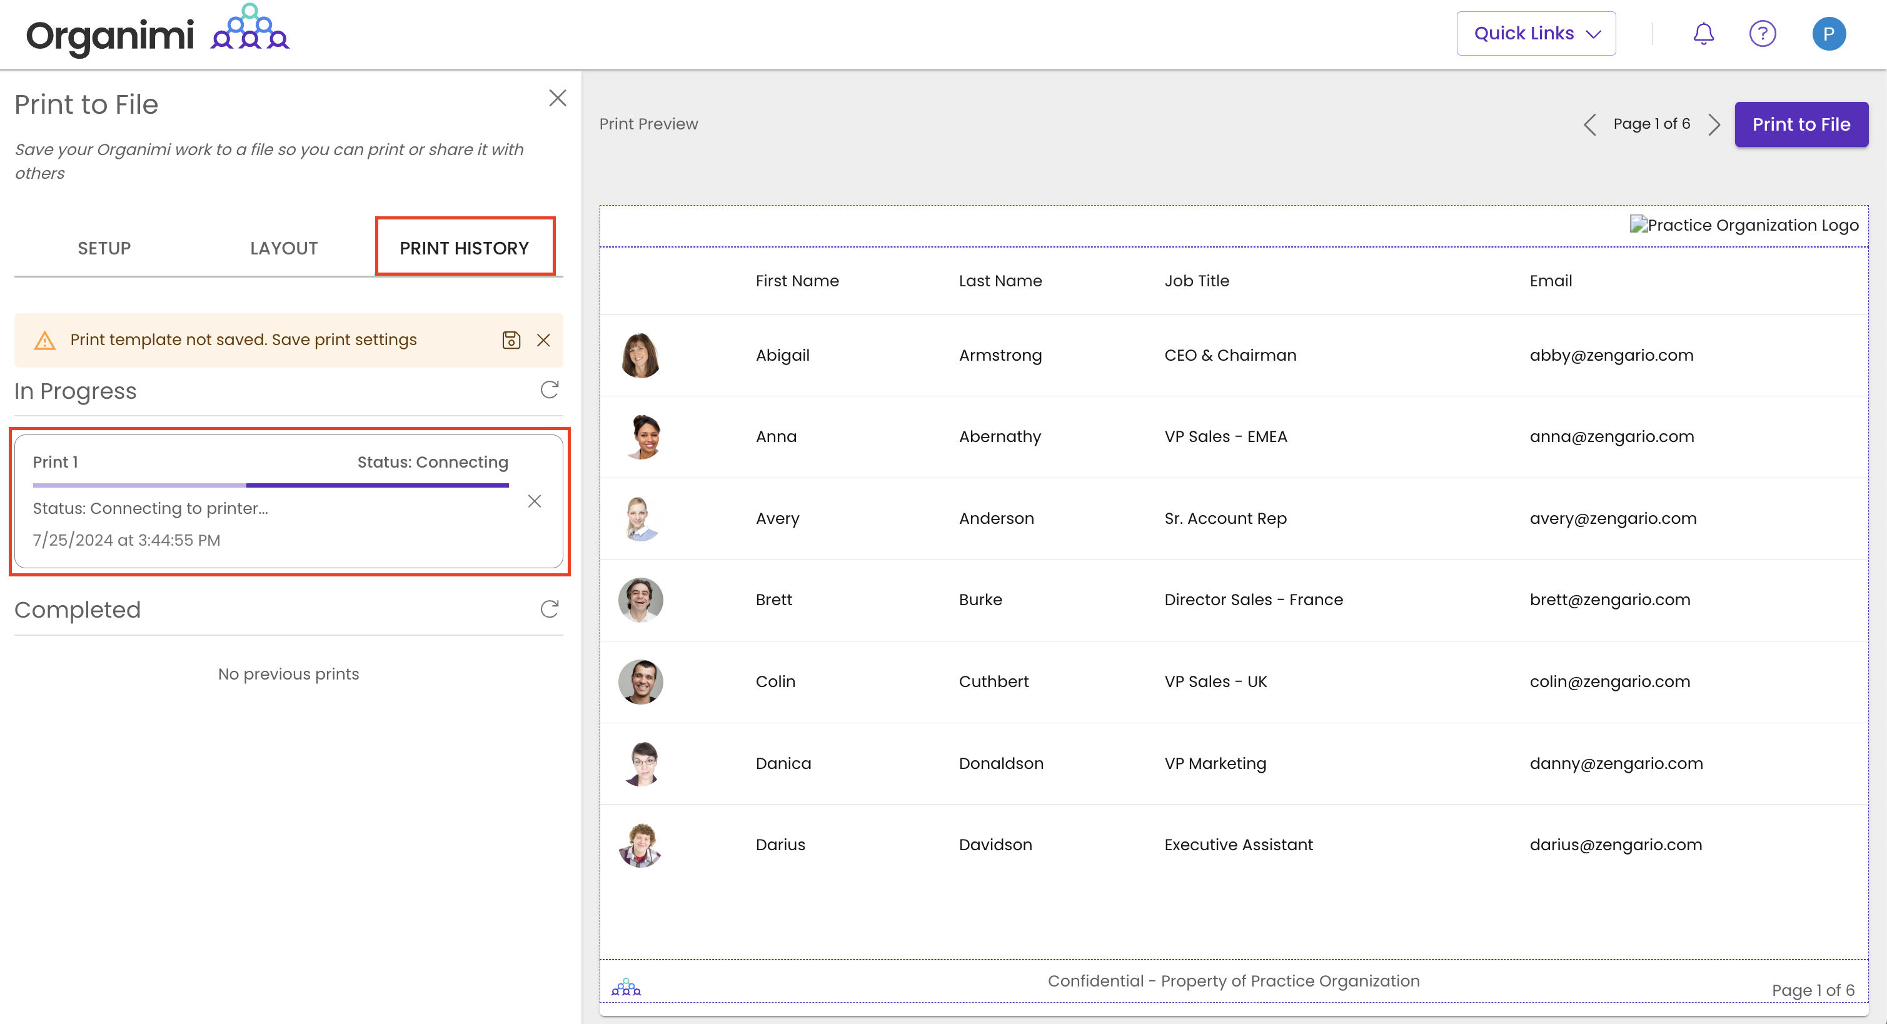Click Anna Abernathy's photo
The height and width of the screenshot is (1024, 1887).
(640, 436)
